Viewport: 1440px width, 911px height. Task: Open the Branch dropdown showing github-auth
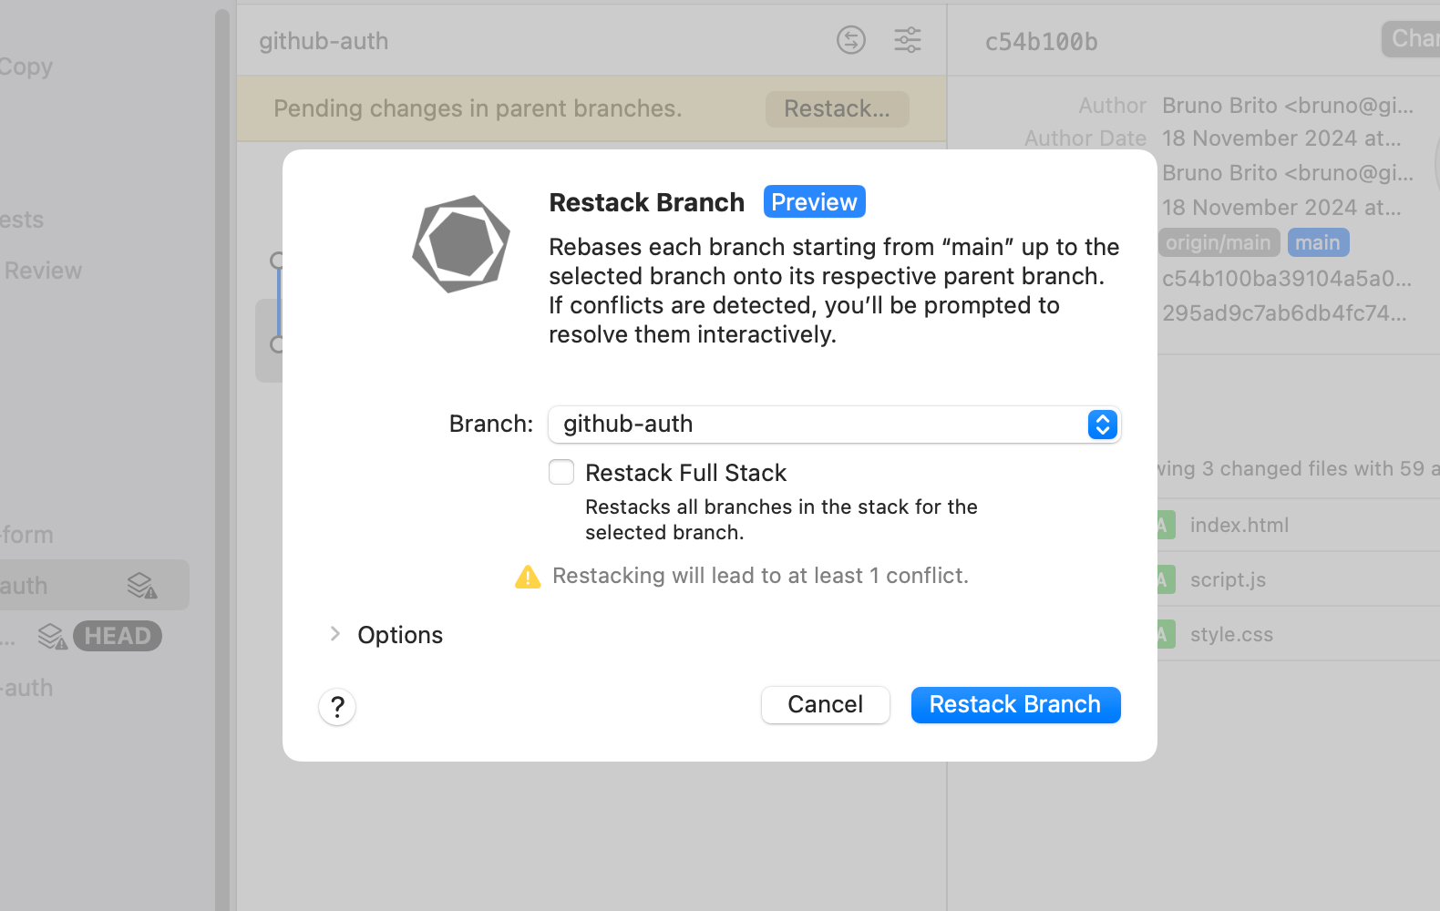coord(820,425)
